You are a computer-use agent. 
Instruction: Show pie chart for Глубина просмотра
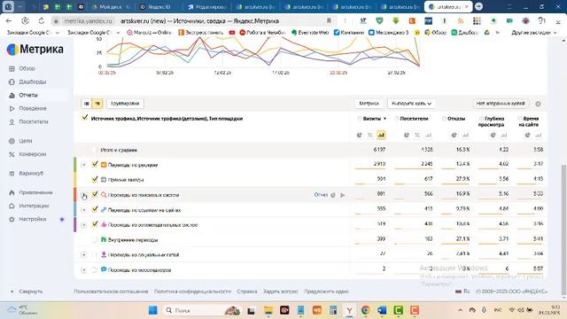pyautogui.click(x=493, y=135)
